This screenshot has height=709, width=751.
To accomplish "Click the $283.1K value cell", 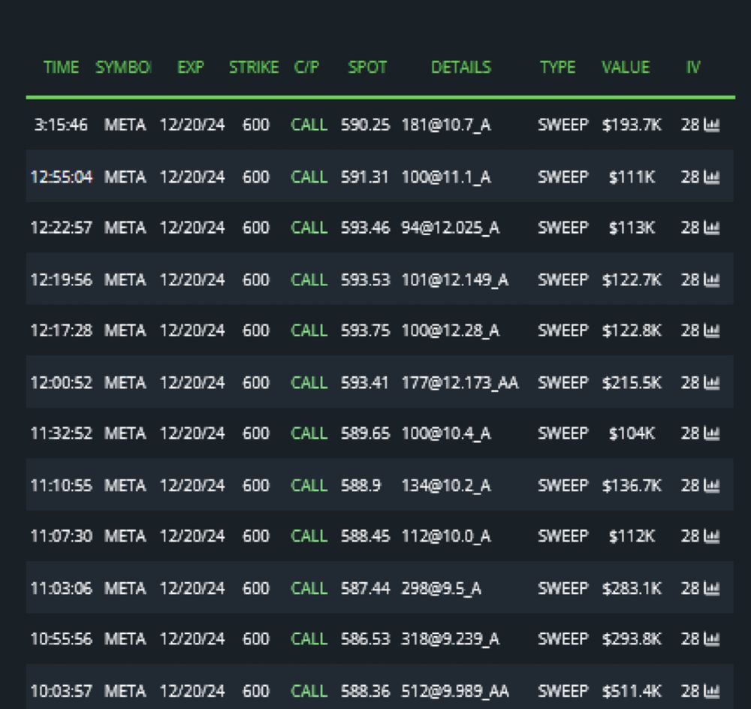I will pyautogui.click(x=632, y=588).
